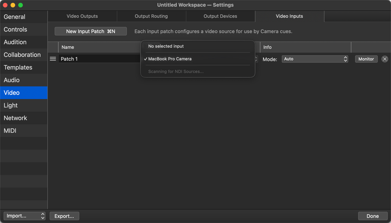
Task: Create a New Input Patch
Action: (91, 31)
